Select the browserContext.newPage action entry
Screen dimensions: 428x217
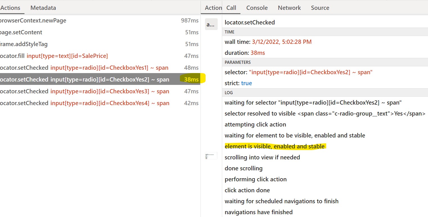[33, 20]
